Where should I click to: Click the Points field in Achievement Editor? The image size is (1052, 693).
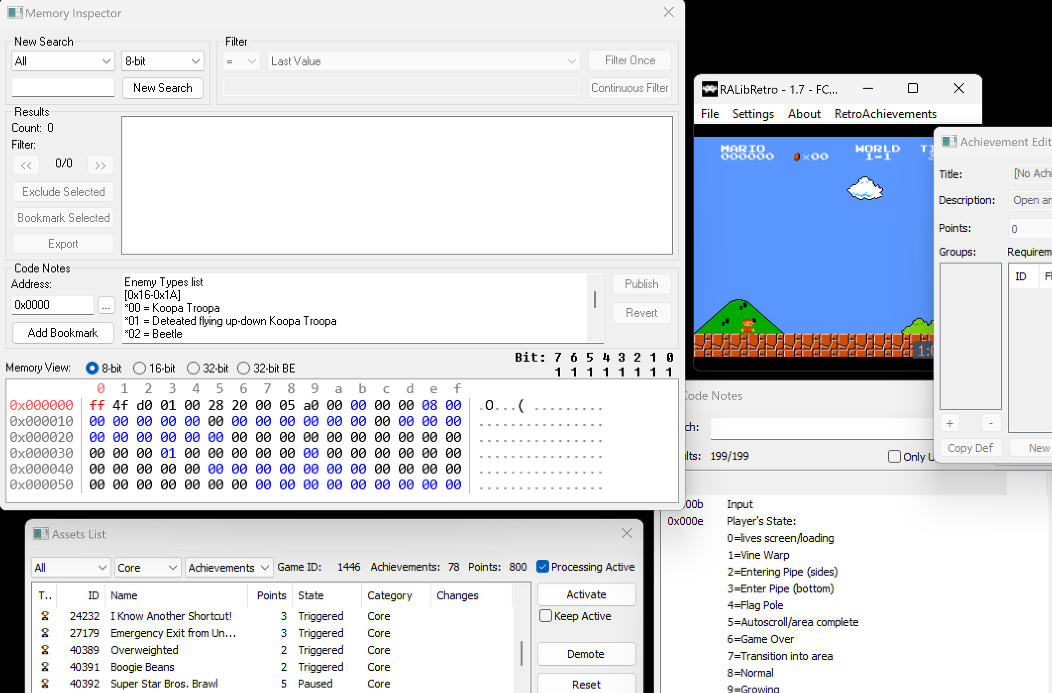click(x=1031, y=228)
